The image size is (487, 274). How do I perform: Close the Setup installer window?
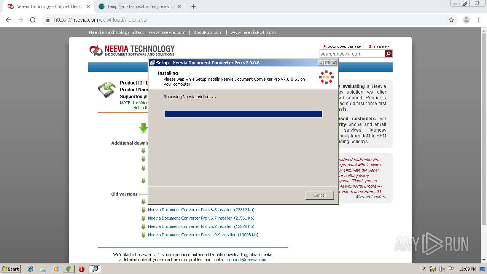(334, 63)
